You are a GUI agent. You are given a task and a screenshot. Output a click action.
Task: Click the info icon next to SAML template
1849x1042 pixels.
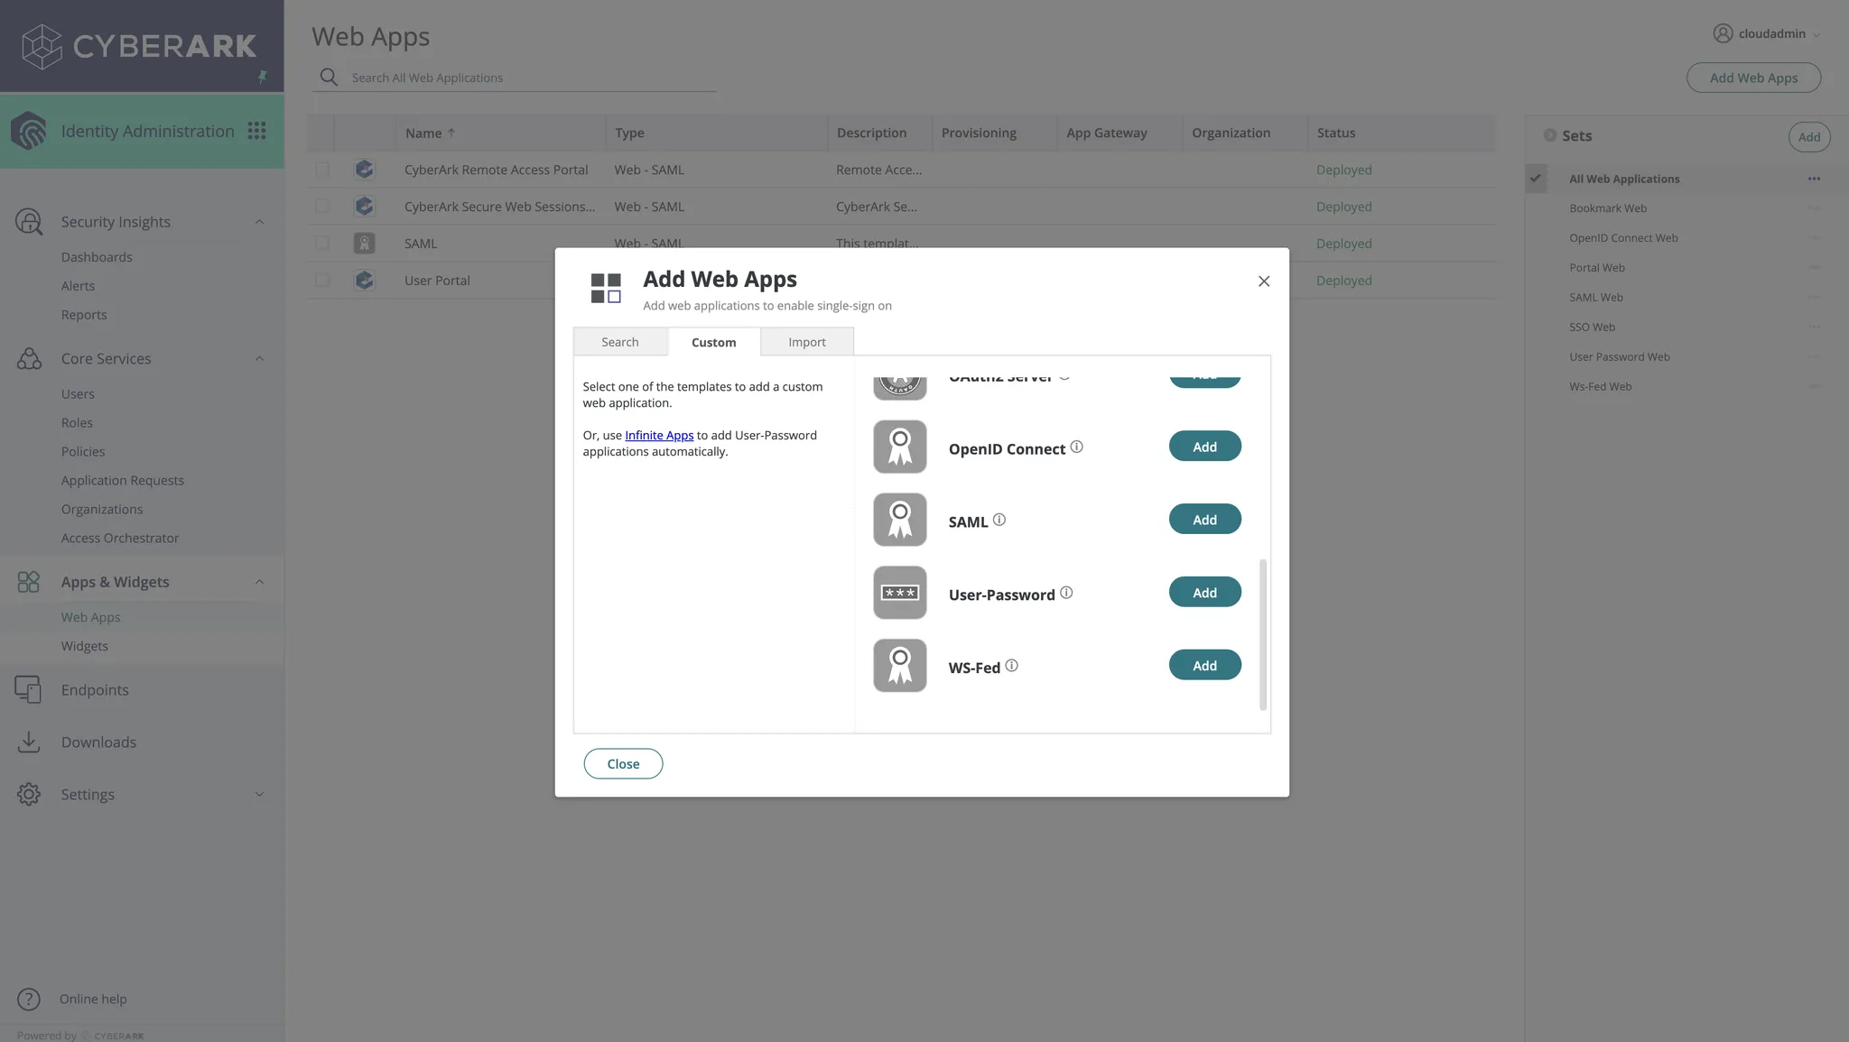pos(999,520)
